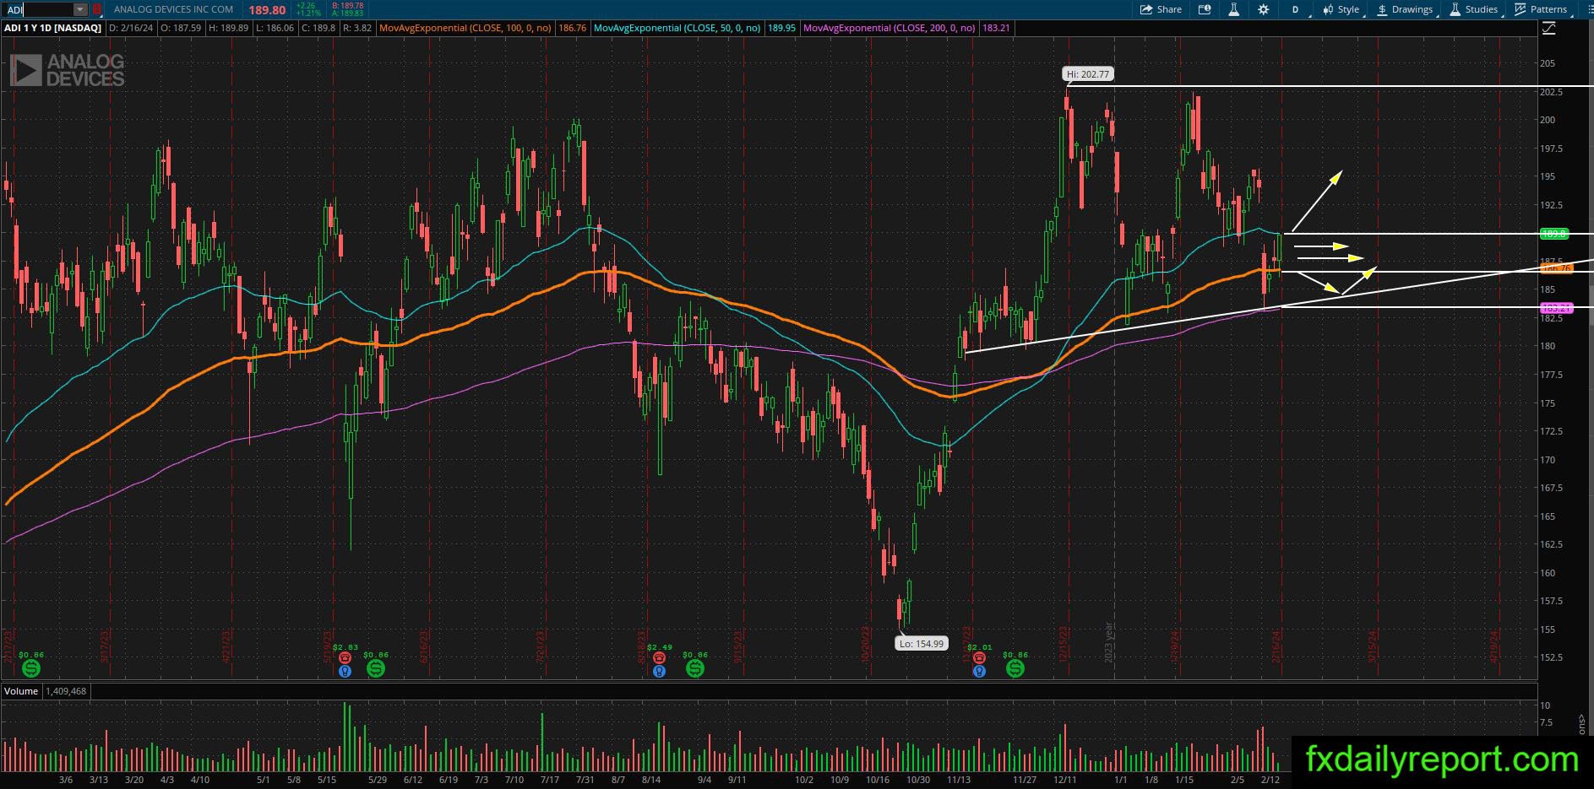Click the 10/30 date axis label
1594x789 pixels.
[x=918, y=780]
